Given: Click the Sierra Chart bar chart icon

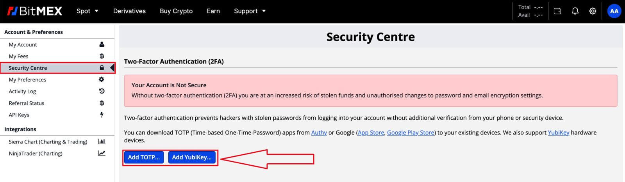Looking at the screenshot, I should pos(102,141).
